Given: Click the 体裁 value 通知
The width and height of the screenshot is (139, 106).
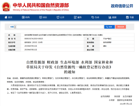Looking at the screenshot, I should pos(105,46).
